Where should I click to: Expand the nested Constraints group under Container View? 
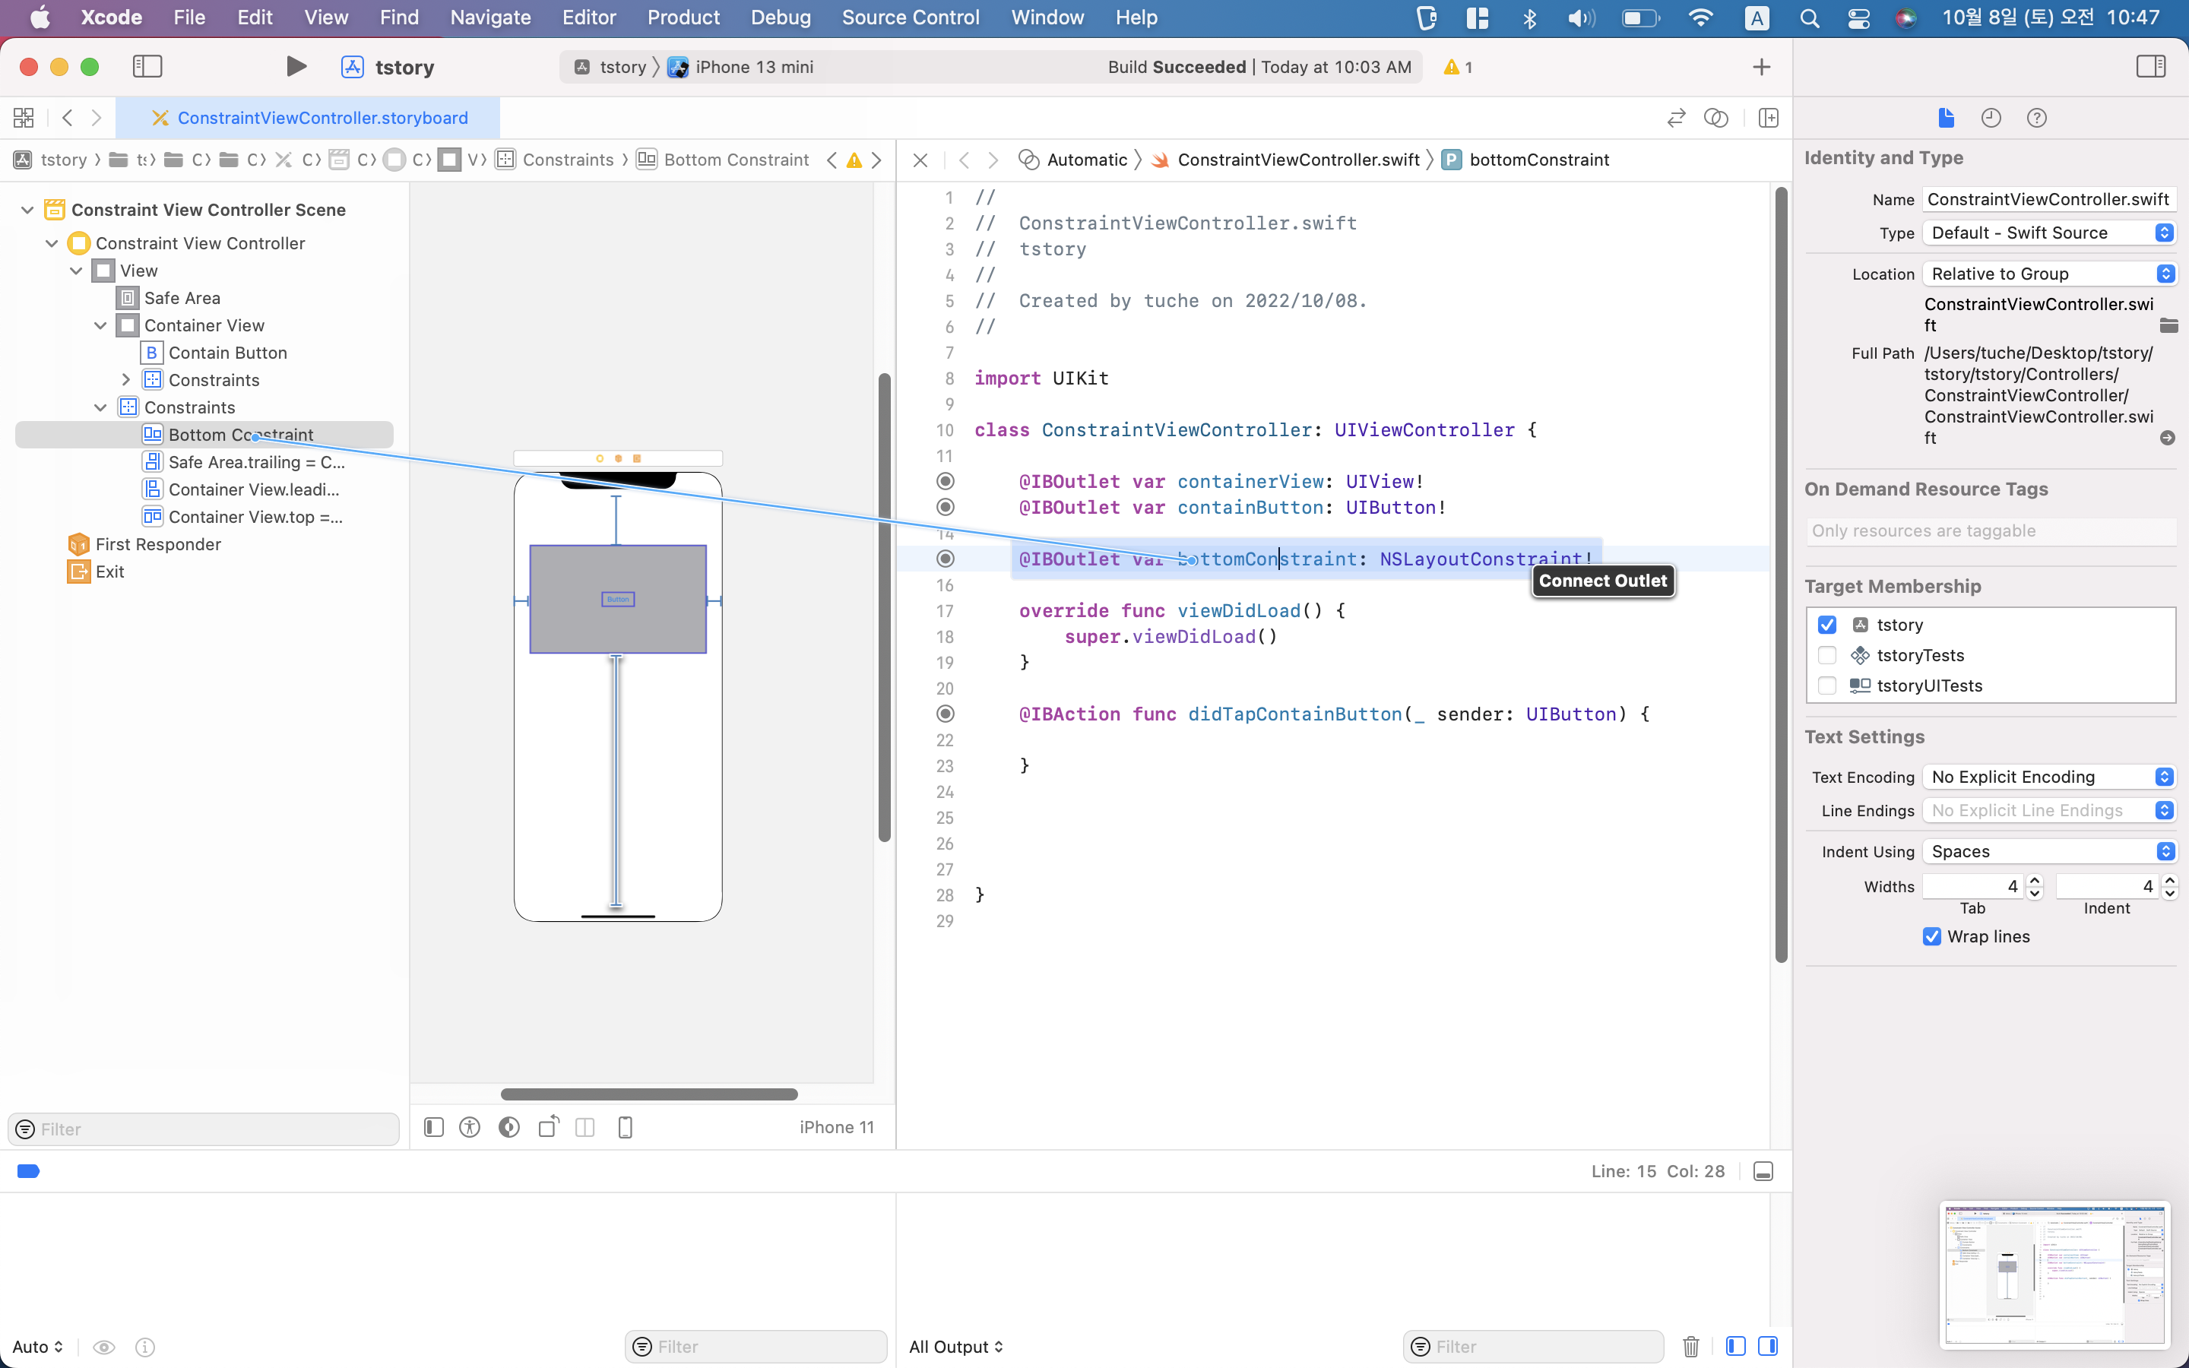pyautogui.click(x=125, y=380)
